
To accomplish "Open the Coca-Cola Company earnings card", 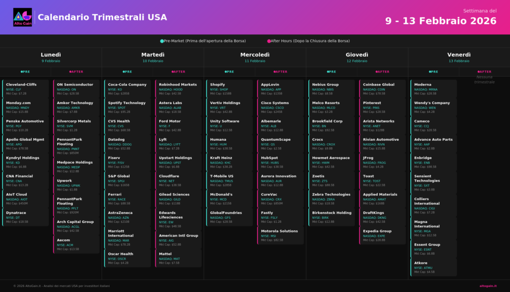I will [127, 89].
